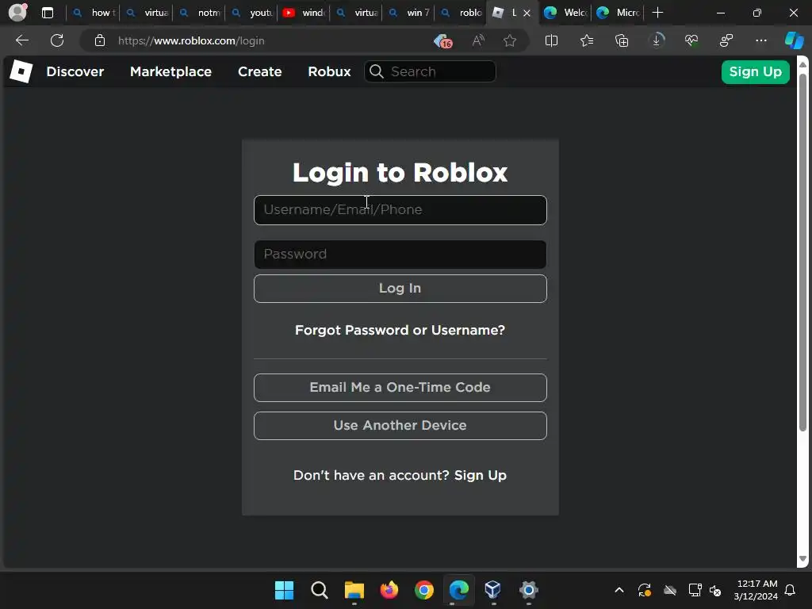812x609 pixels.
Task: Open a new tab with plus button
Action: tap(657, 13)
